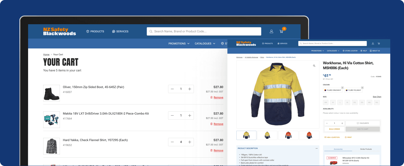Viewport: 404px width, 166px height.
Task: Decrease quantity for Hard Yakka Flannel Shirt
Action: [x=172, y=142]
